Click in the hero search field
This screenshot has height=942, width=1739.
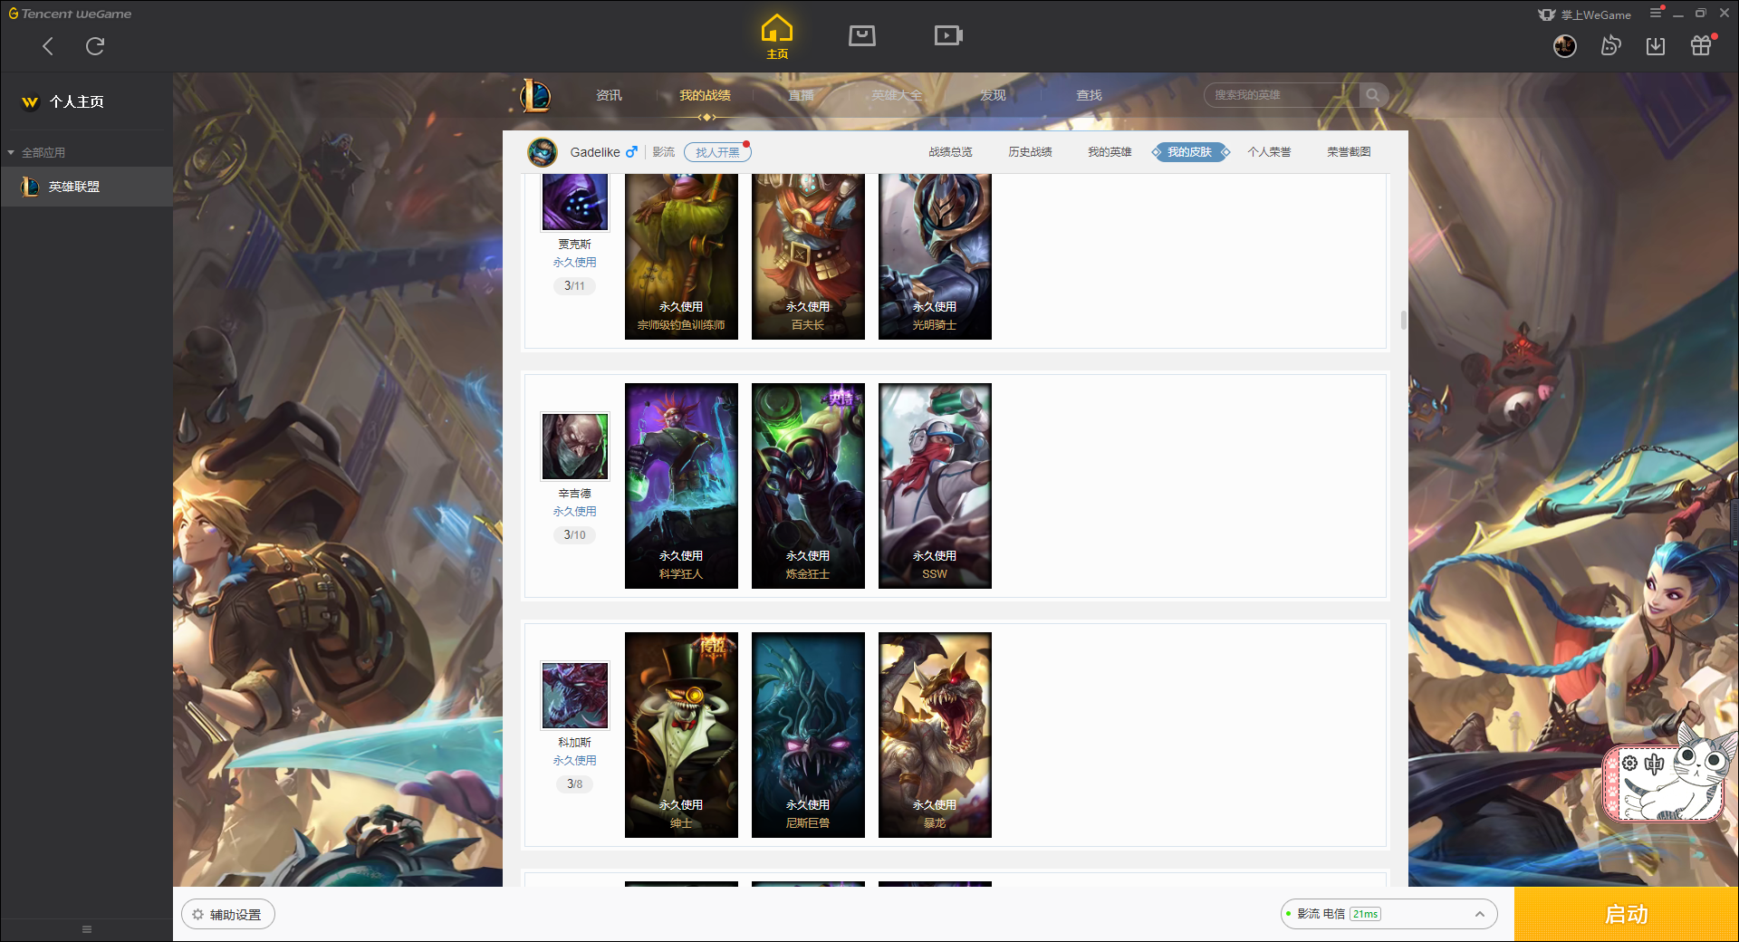tap(1282, 95)
